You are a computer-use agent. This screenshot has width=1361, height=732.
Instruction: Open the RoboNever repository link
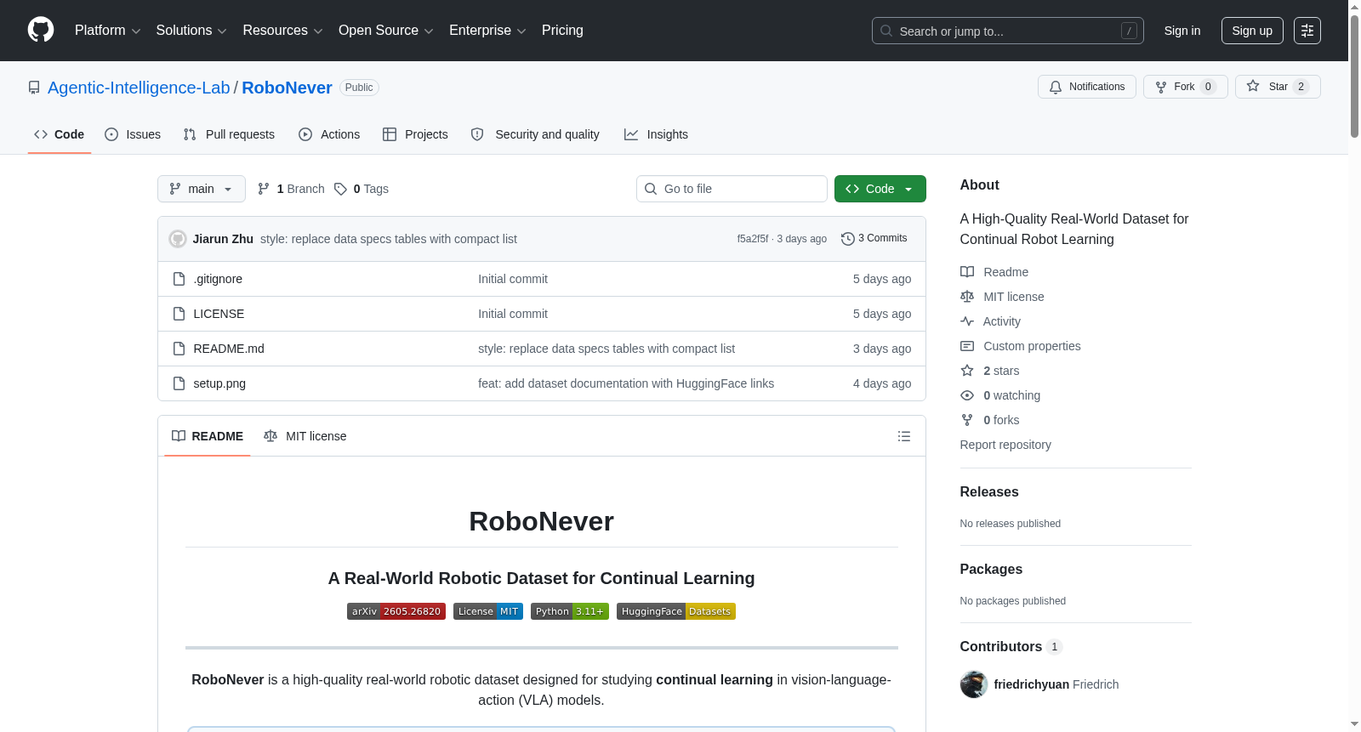point(287,88)
